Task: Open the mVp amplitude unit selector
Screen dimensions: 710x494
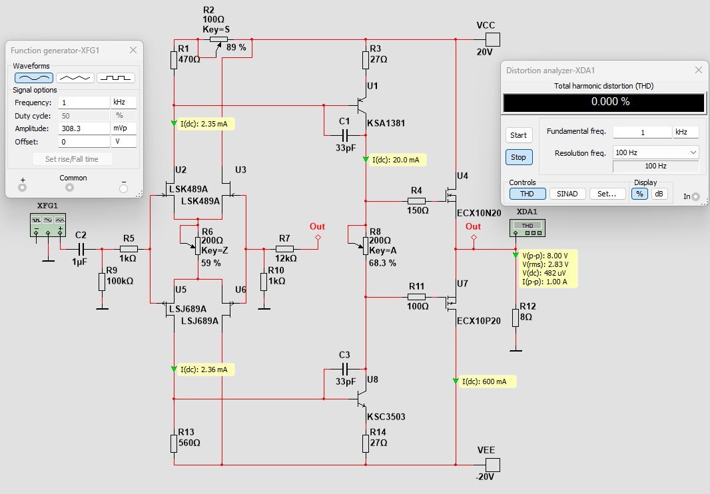Action: [x=124, y=128]
